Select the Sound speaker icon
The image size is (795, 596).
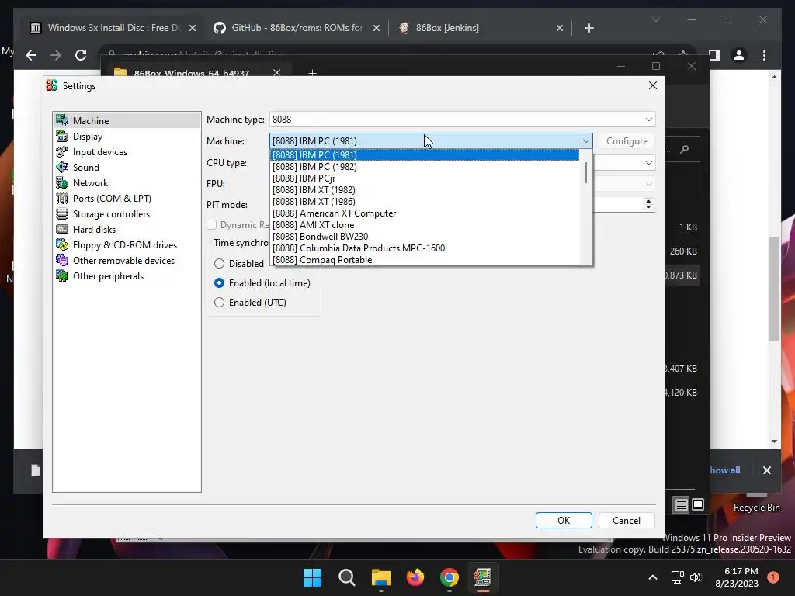(62, 167)
